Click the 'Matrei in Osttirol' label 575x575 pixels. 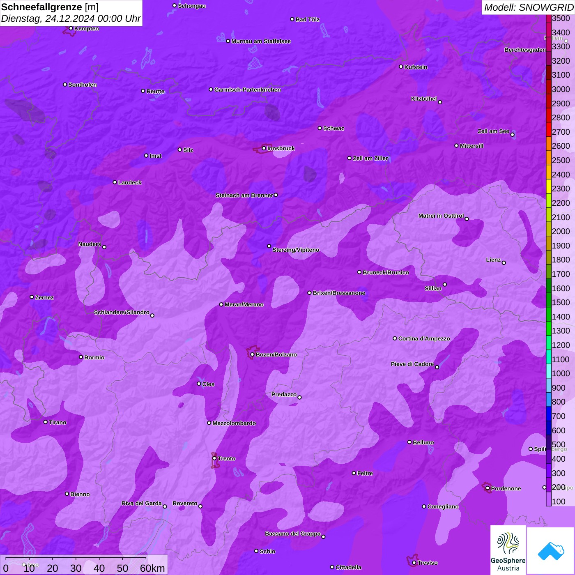441,216
